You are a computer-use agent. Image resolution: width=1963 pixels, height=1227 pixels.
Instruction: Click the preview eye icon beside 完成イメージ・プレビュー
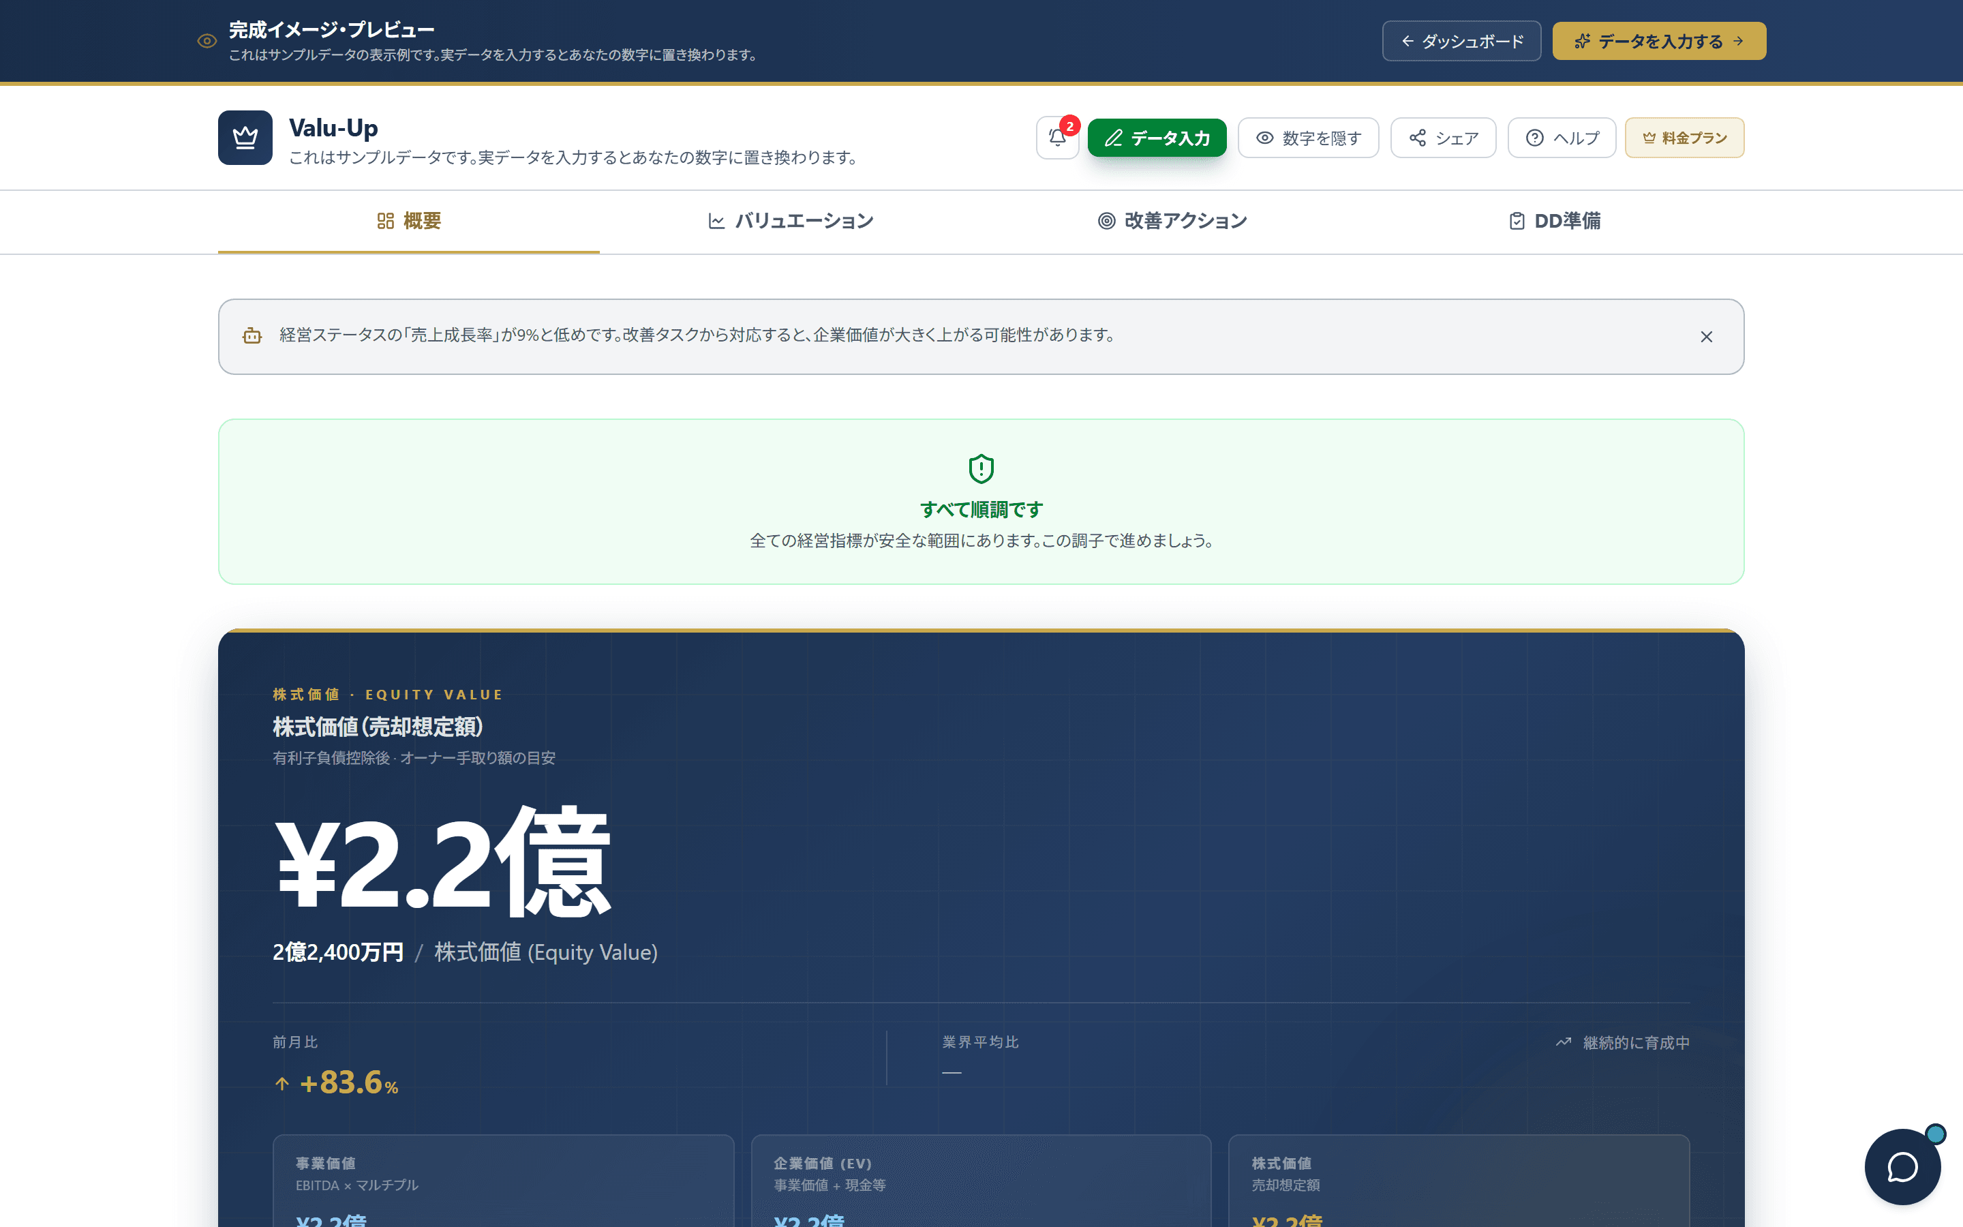tap(205, 41)
